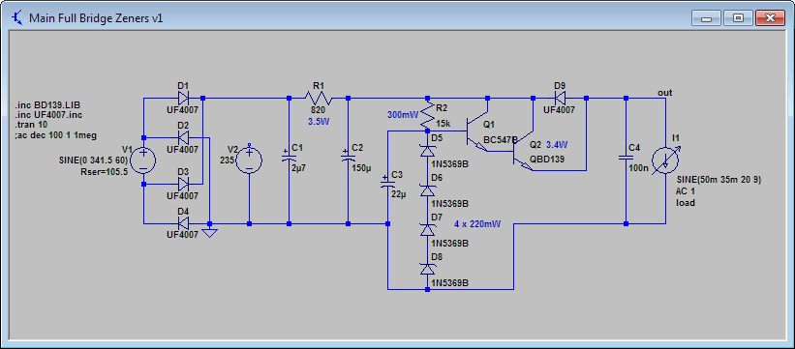Click zener diode D7 symbol
The image size is (795, 349).
click(427, 229)
